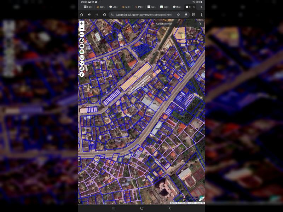Click the globe basemap icon in map toolbar

[x=82, y=40]
